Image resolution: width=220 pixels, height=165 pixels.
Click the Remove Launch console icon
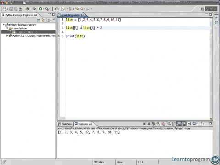pos(149,124)
